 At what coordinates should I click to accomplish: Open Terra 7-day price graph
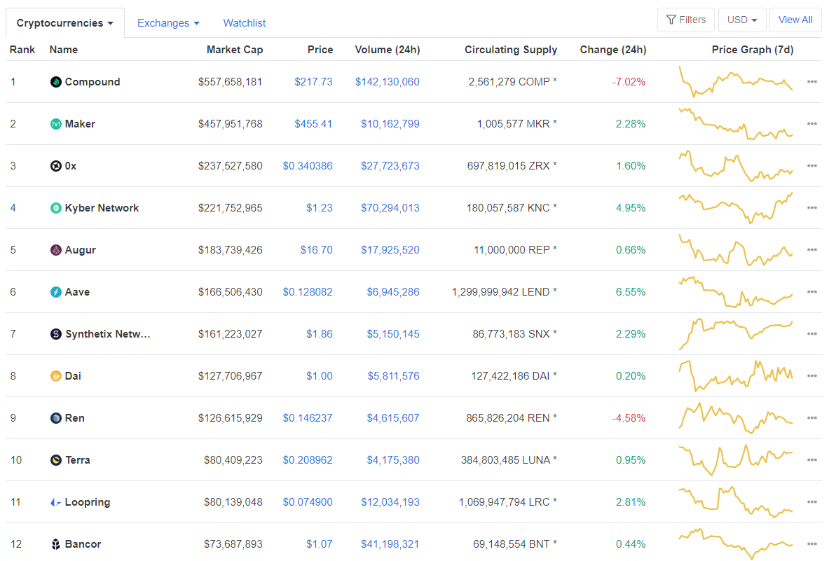tap(736, 459)
